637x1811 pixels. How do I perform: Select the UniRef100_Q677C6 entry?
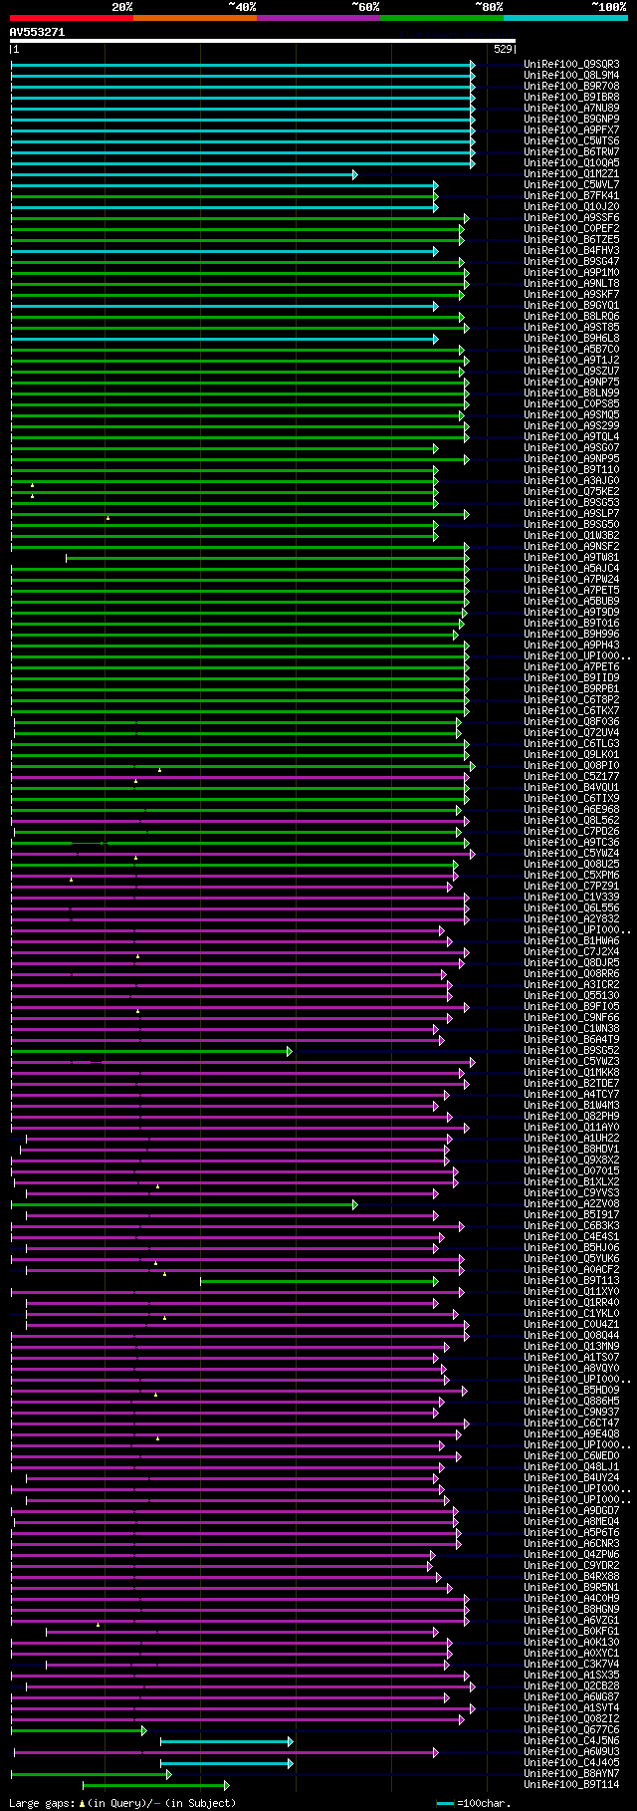[x=571, y=1730]
